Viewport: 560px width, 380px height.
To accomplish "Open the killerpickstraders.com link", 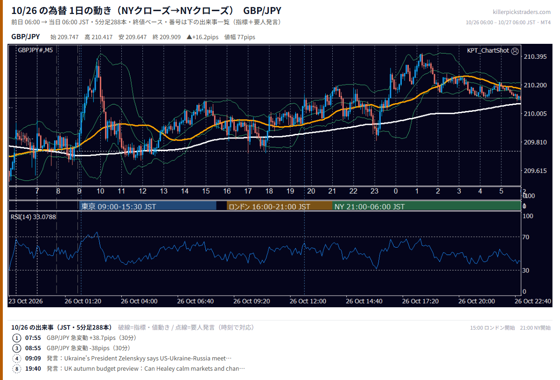I will pos(522,12).
